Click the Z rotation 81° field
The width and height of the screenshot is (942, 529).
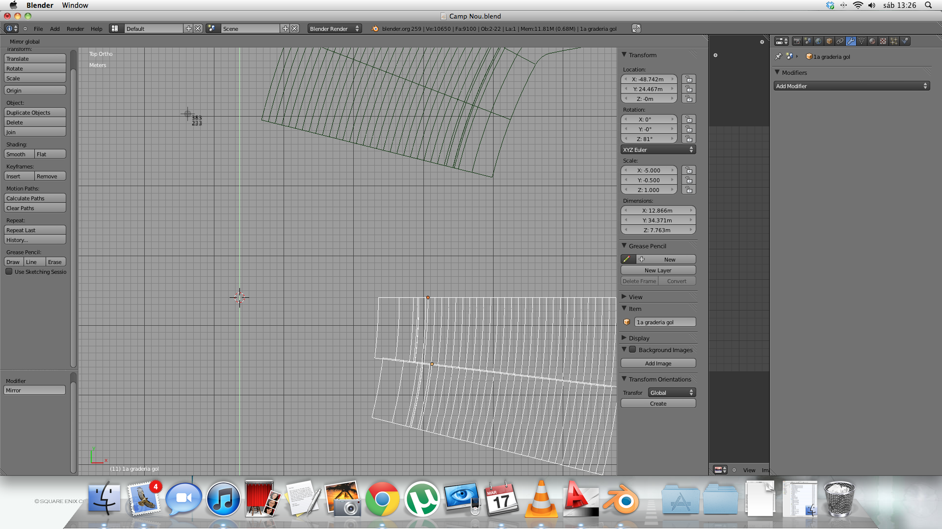649,139
